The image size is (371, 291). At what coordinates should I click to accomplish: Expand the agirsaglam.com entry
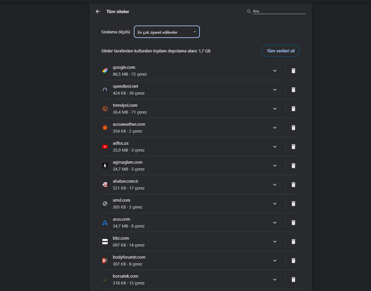click(x=275, y=166)
